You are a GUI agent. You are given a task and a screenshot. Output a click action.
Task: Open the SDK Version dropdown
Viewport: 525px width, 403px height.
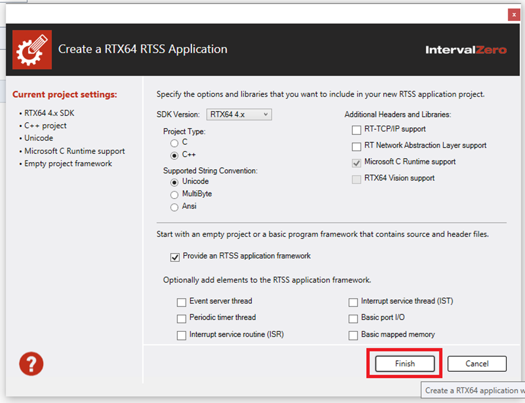(x=239, y=115)
